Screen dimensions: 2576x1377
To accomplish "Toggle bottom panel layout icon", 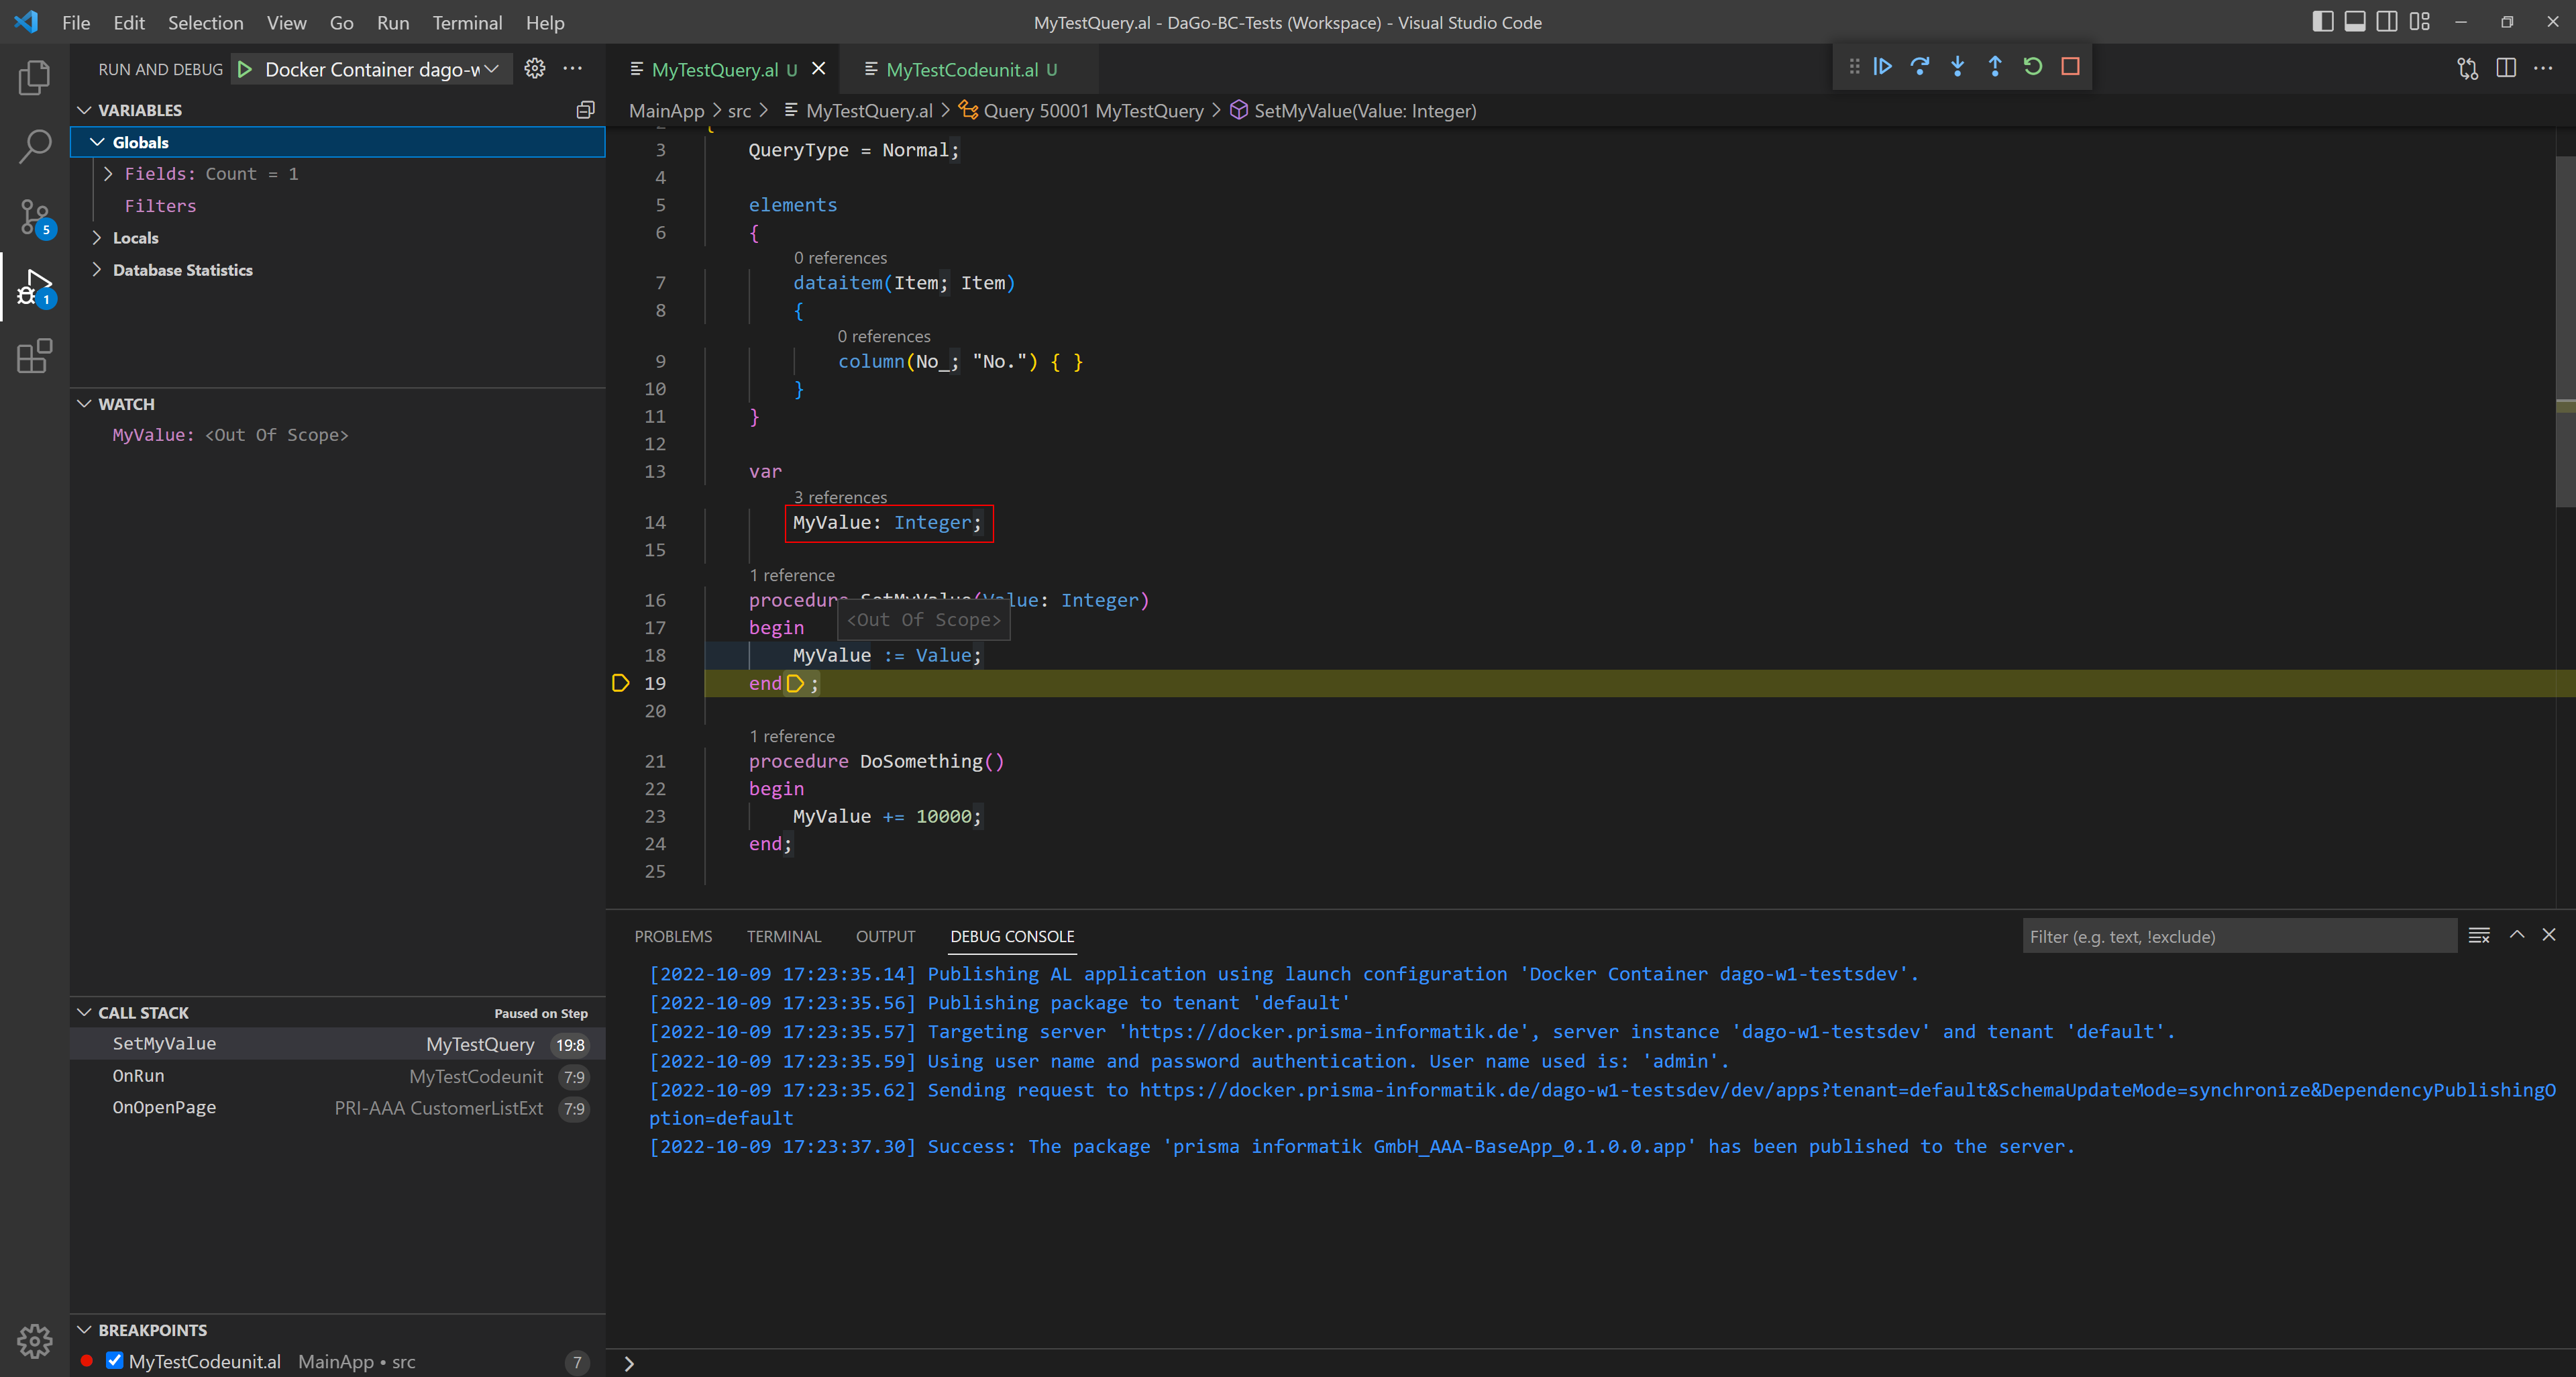I will [2354, 22].
